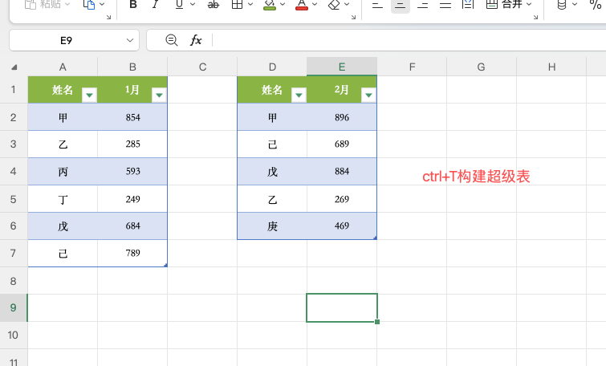Screen dimensions: 606x366
Task: Select cell with value 689
Action: point(342,144)
